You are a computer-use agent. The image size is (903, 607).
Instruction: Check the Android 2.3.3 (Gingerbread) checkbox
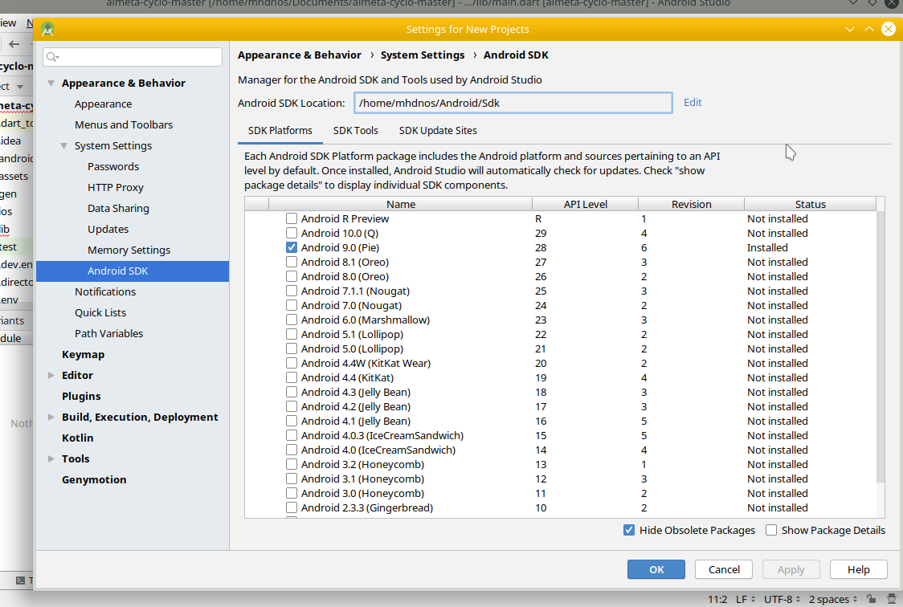[292, 507]
